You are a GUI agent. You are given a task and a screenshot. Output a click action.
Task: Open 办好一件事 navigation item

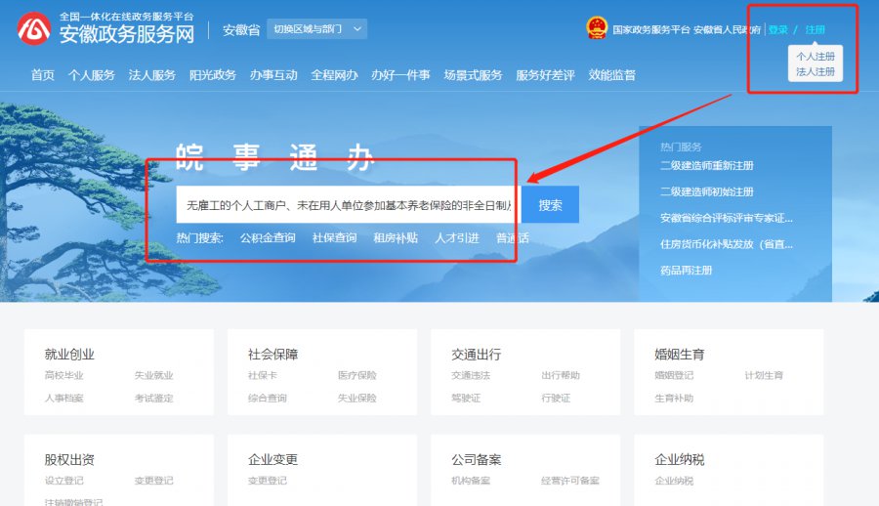coord(400,75)
